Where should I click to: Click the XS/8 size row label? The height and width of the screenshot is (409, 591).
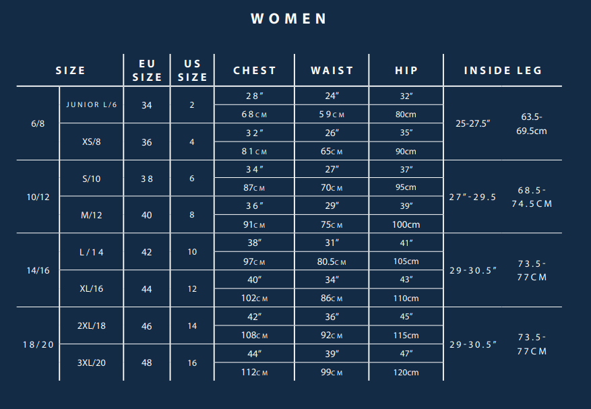tap(92, 141)
